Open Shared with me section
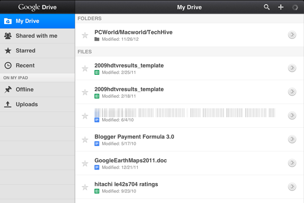This screenshot has height=203, width=304. coord(37,36)
